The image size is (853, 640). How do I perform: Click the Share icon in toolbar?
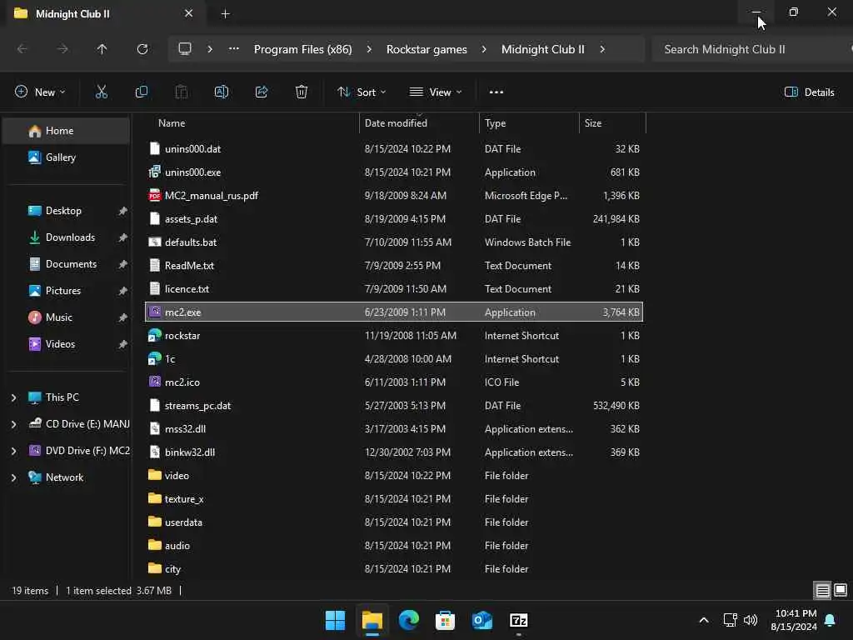[x=262, y=92]
